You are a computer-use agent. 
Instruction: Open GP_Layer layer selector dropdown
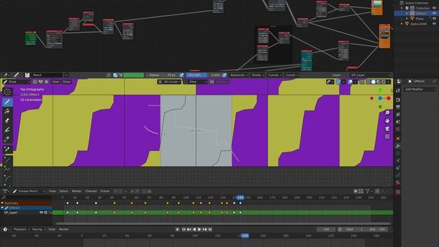370,75
